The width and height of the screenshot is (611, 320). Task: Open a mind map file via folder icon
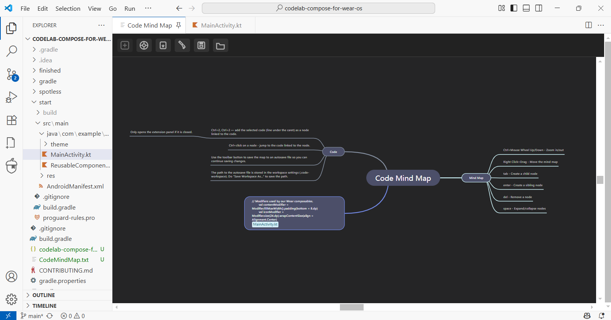pos(220,46)
